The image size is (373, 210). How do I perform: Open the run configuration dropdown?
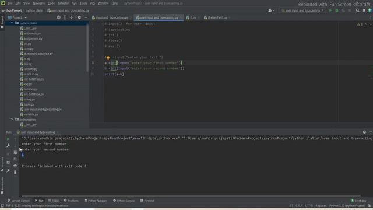[302, 10]
